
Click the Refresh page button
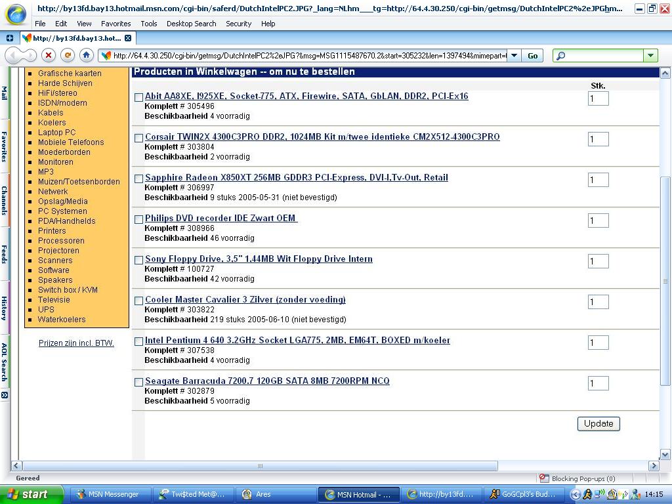pyautogui.click(x=68, y=55)
